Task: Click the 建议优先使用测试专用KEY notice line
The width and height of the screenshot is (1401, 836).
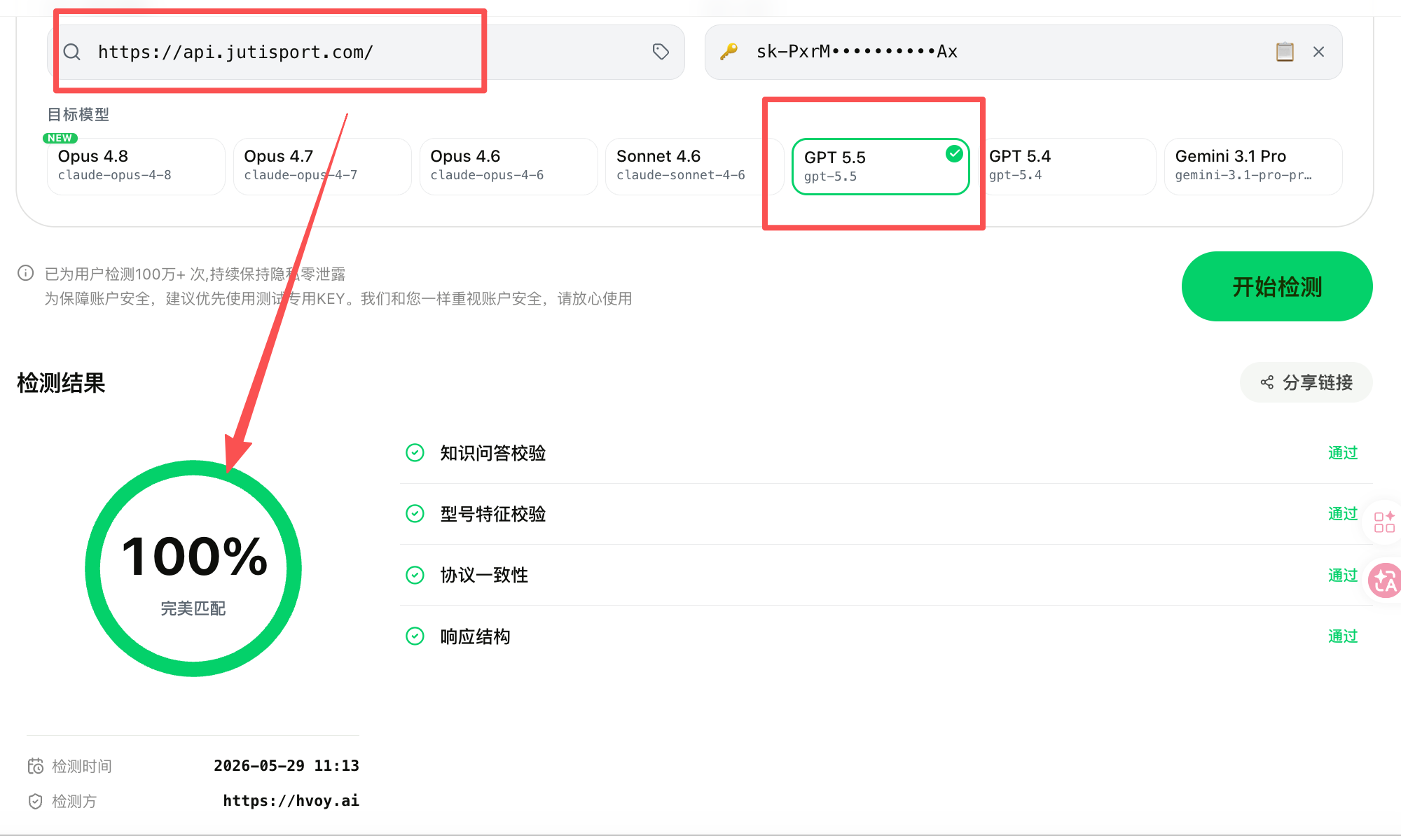Action: (338, 299)
